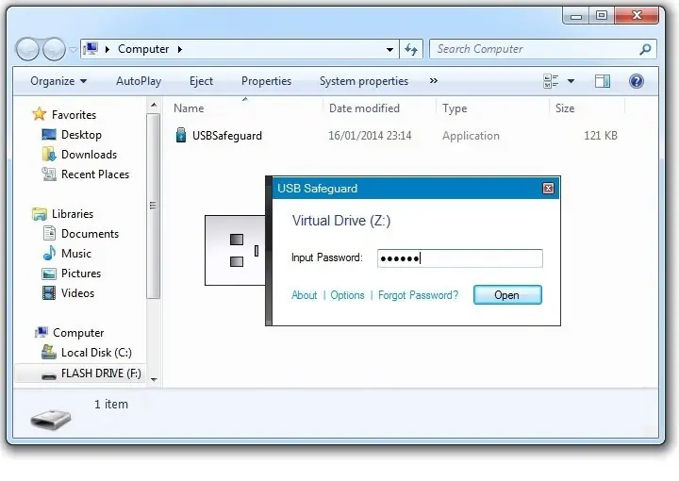Image resolution: width=679 pixels, height=481 pixels.
Task: Click Eject in the toolbar
Action: tap(202, 81)
